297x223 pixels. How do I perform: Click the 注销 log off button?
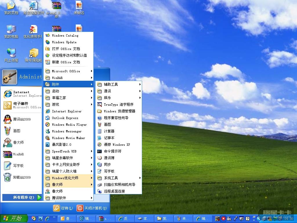[63, 208]
